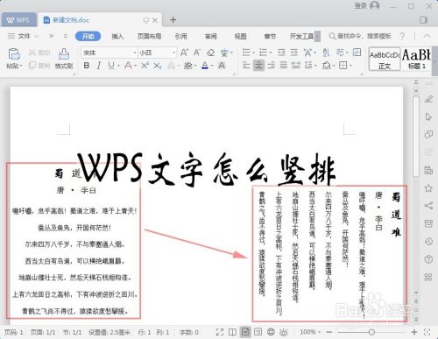The width and height of the screenshot is (438, 339).
Task: Toggle center paragraph alignment
Action: (258, 65)
